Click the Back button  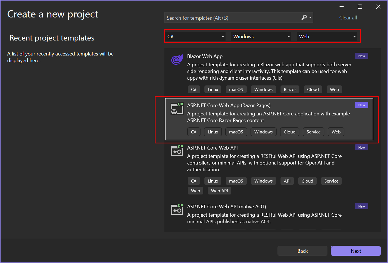[302, 251]
